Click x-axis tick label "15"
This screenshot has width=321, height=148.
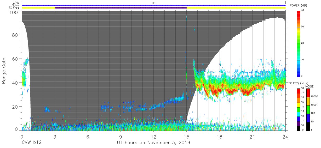187,137
